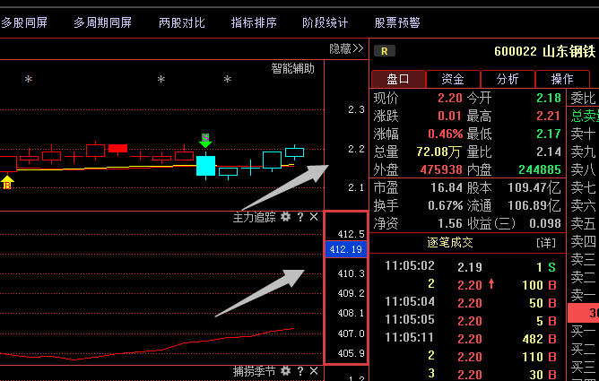Open 指标排序 menu item
599x381 pixels.
[x=254, y=23]
